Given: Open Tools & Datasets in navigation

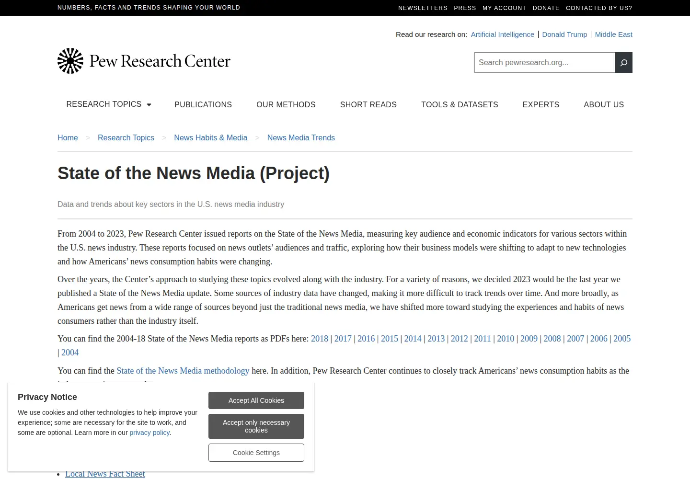Looking at the screenshot, I should [460, 104].
